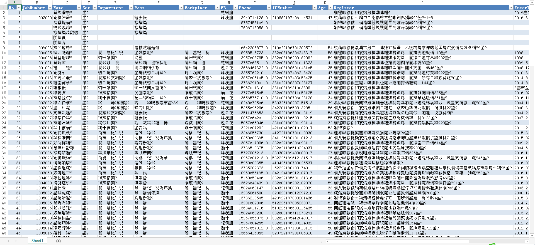The image size is (535, 245).
Task: Open the Workplace filter dropdown
Action: pyautogui.click(x=217, y=8)
